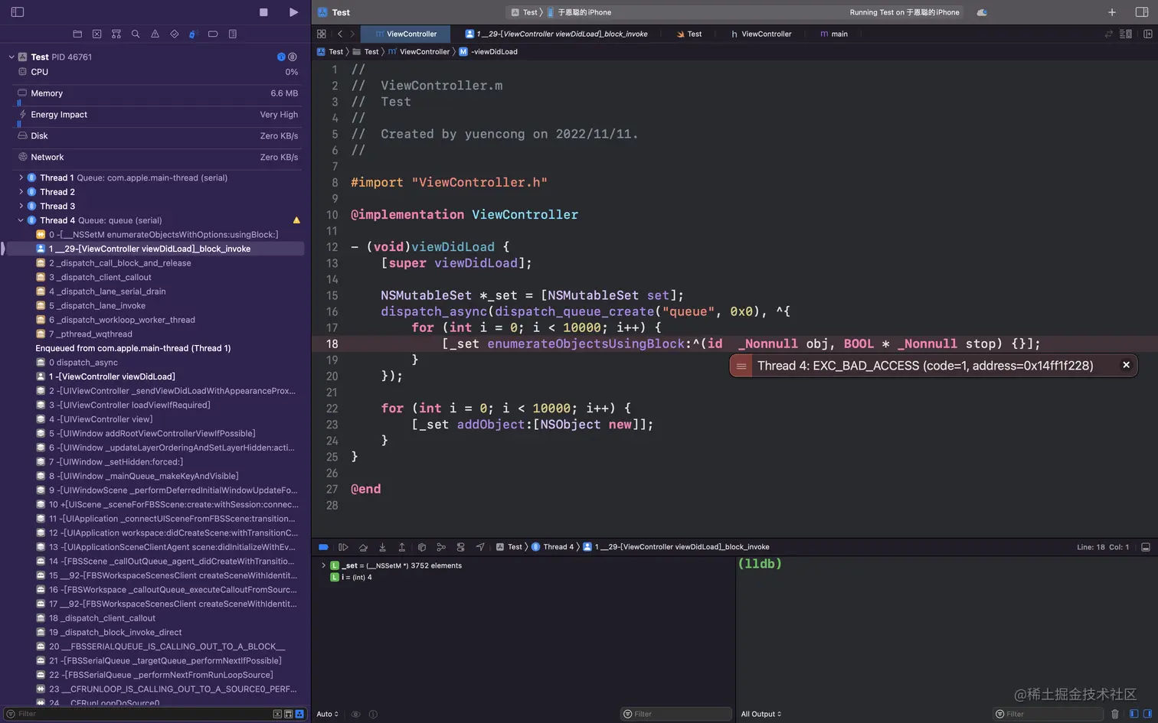The width and height of the screenshot is (1158, 723).
Task: Open All Output console dropdown
Action: [761, 714]
